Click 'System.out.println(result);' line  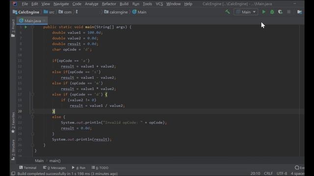pos(82,139)
